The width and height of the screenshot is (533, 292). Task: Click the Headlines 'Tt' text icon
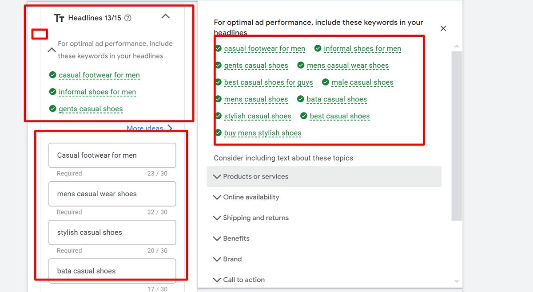coord(59,18)
